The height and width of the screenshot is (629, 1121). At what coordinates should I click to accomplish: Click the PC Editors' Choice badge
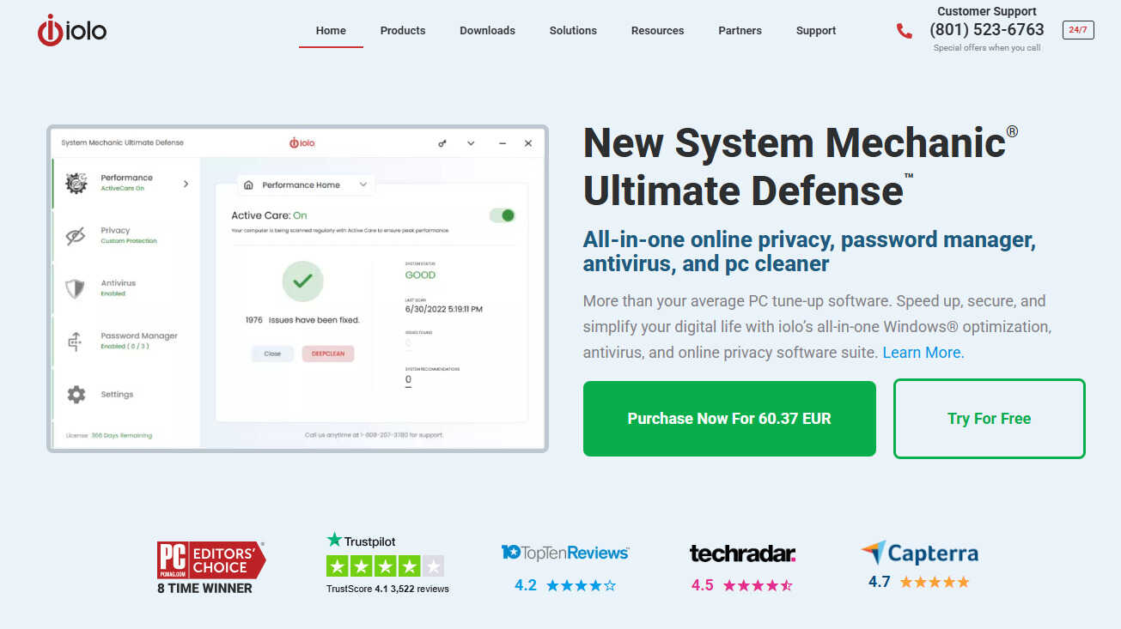(210, 559)
